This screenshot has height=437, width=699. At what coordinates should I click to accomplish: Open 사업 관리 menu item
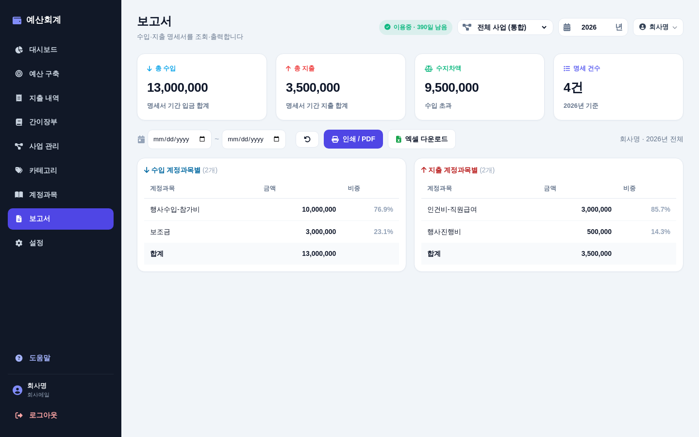point(61,146)
